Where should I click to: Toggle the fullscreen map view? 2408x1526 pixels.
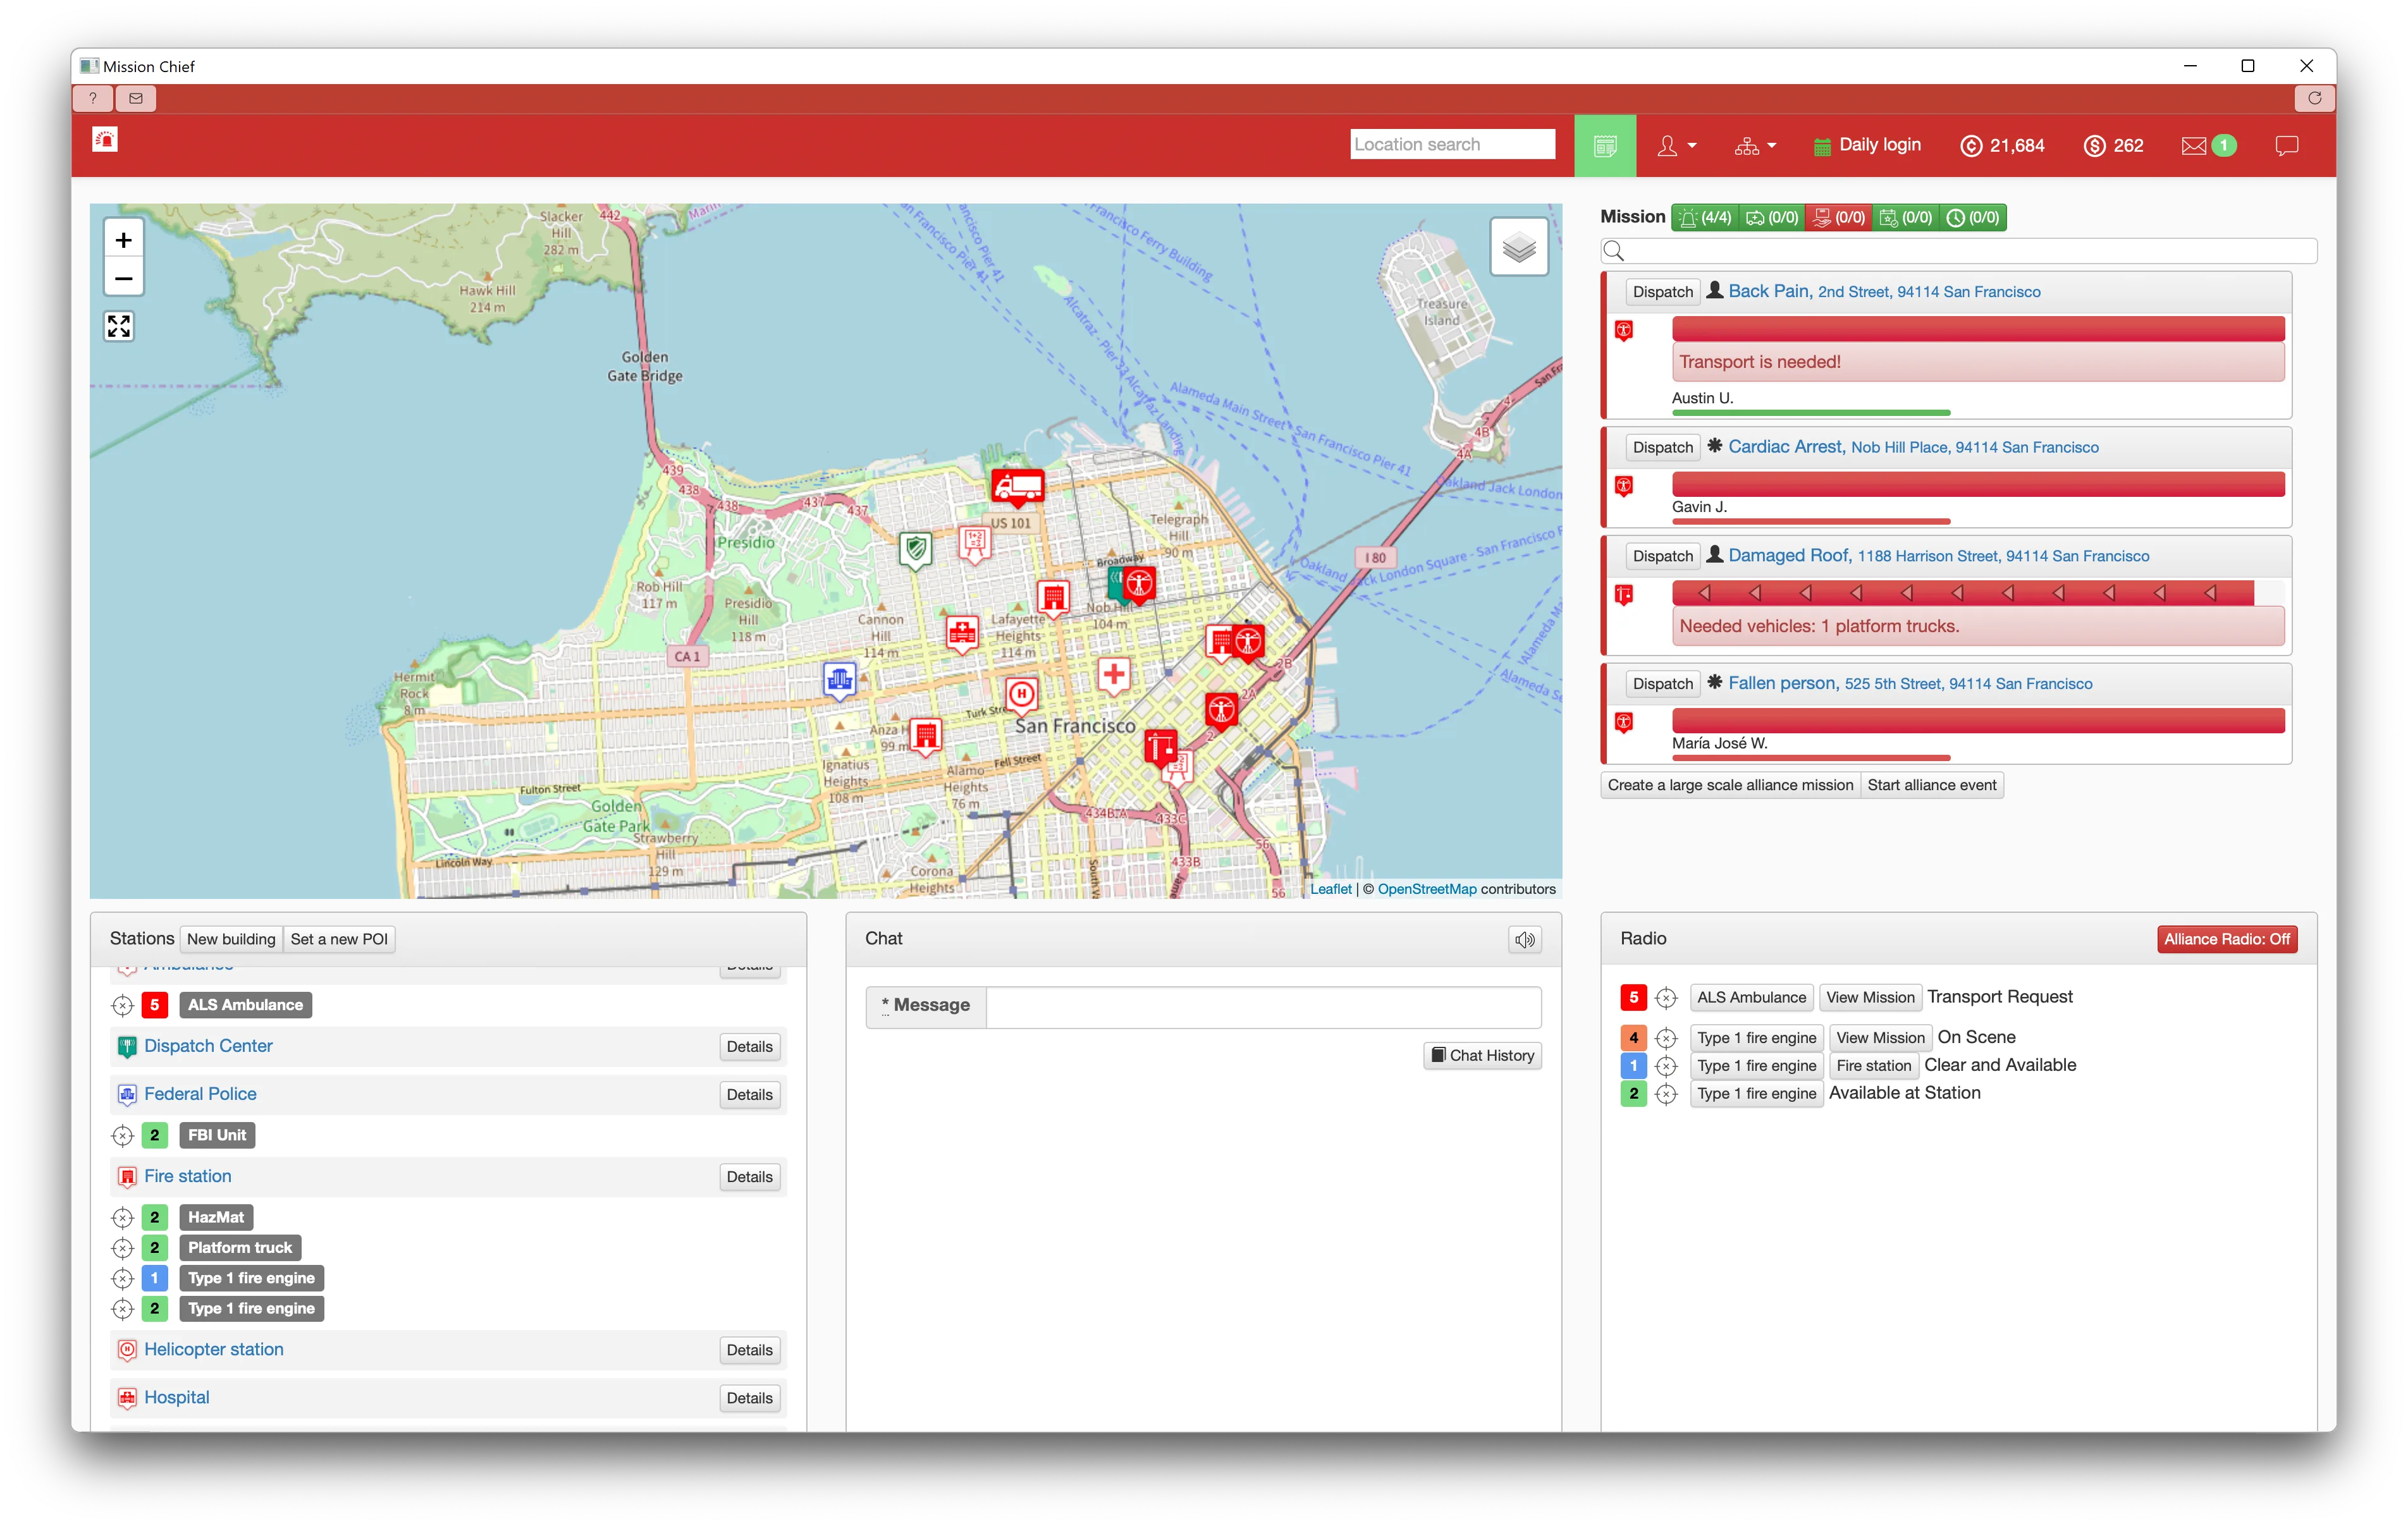pyautogui.click(x=119, y=326)
